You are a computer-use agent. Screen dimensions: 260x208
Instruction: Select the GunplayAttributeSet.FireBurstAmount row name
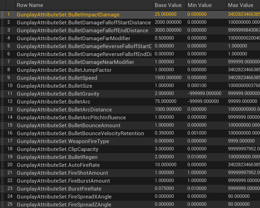click(x=63, y=181)
